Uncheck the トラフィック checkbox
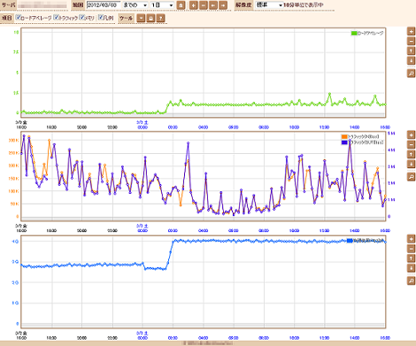416x346 pixels. coord(57,18)
